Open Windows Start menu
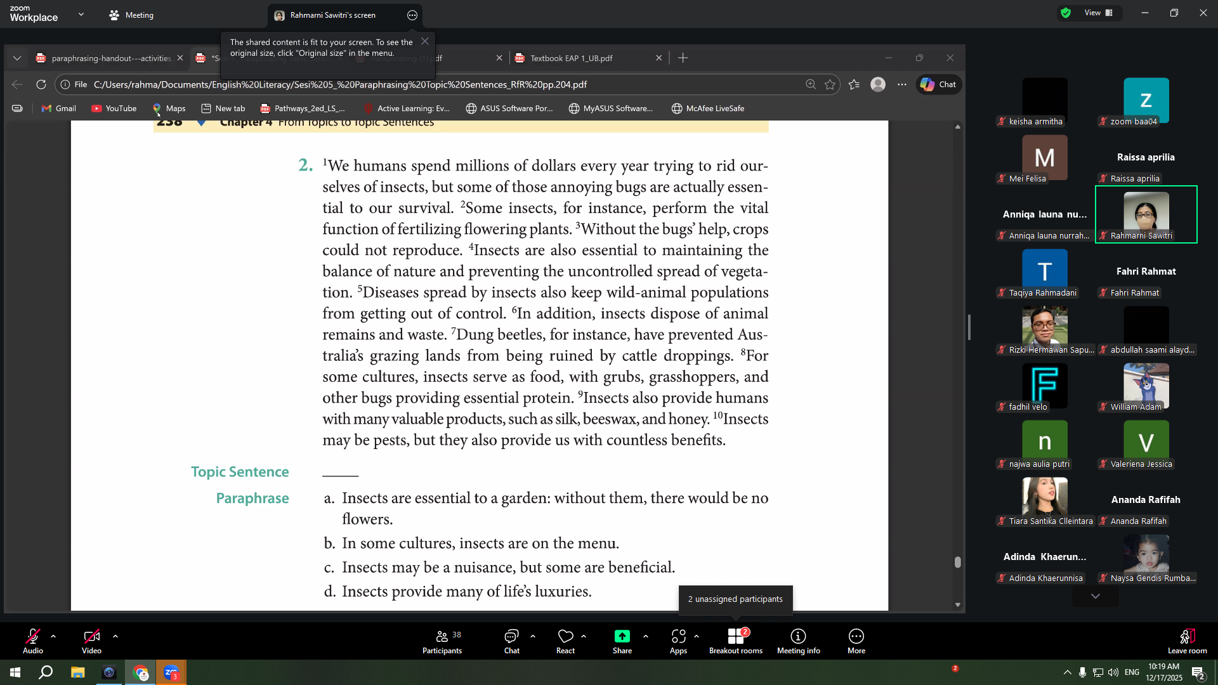Screen dimensions: 1218x685 point(15,672)
